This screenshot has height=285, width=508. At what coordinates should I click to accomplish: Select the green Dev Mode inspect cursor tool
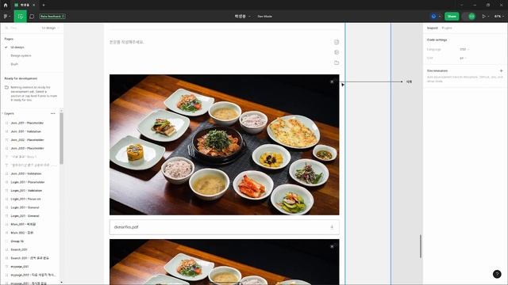click(21, 16)
